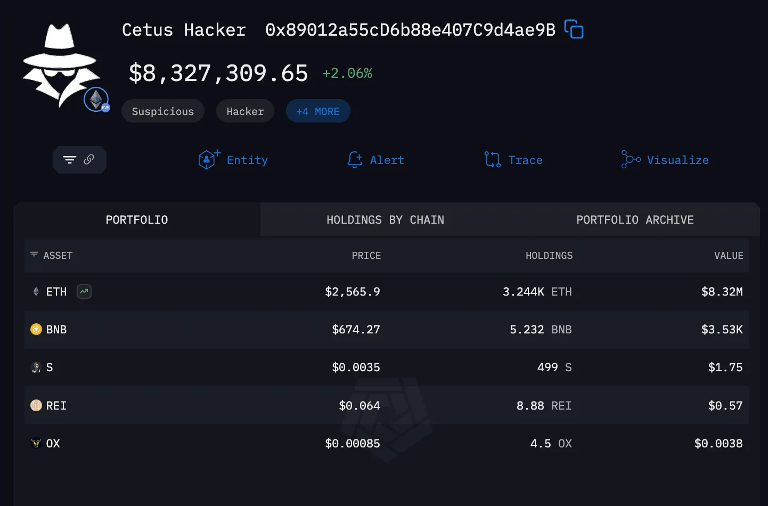Sort by the PRICE column header

[x=366, y=255]
